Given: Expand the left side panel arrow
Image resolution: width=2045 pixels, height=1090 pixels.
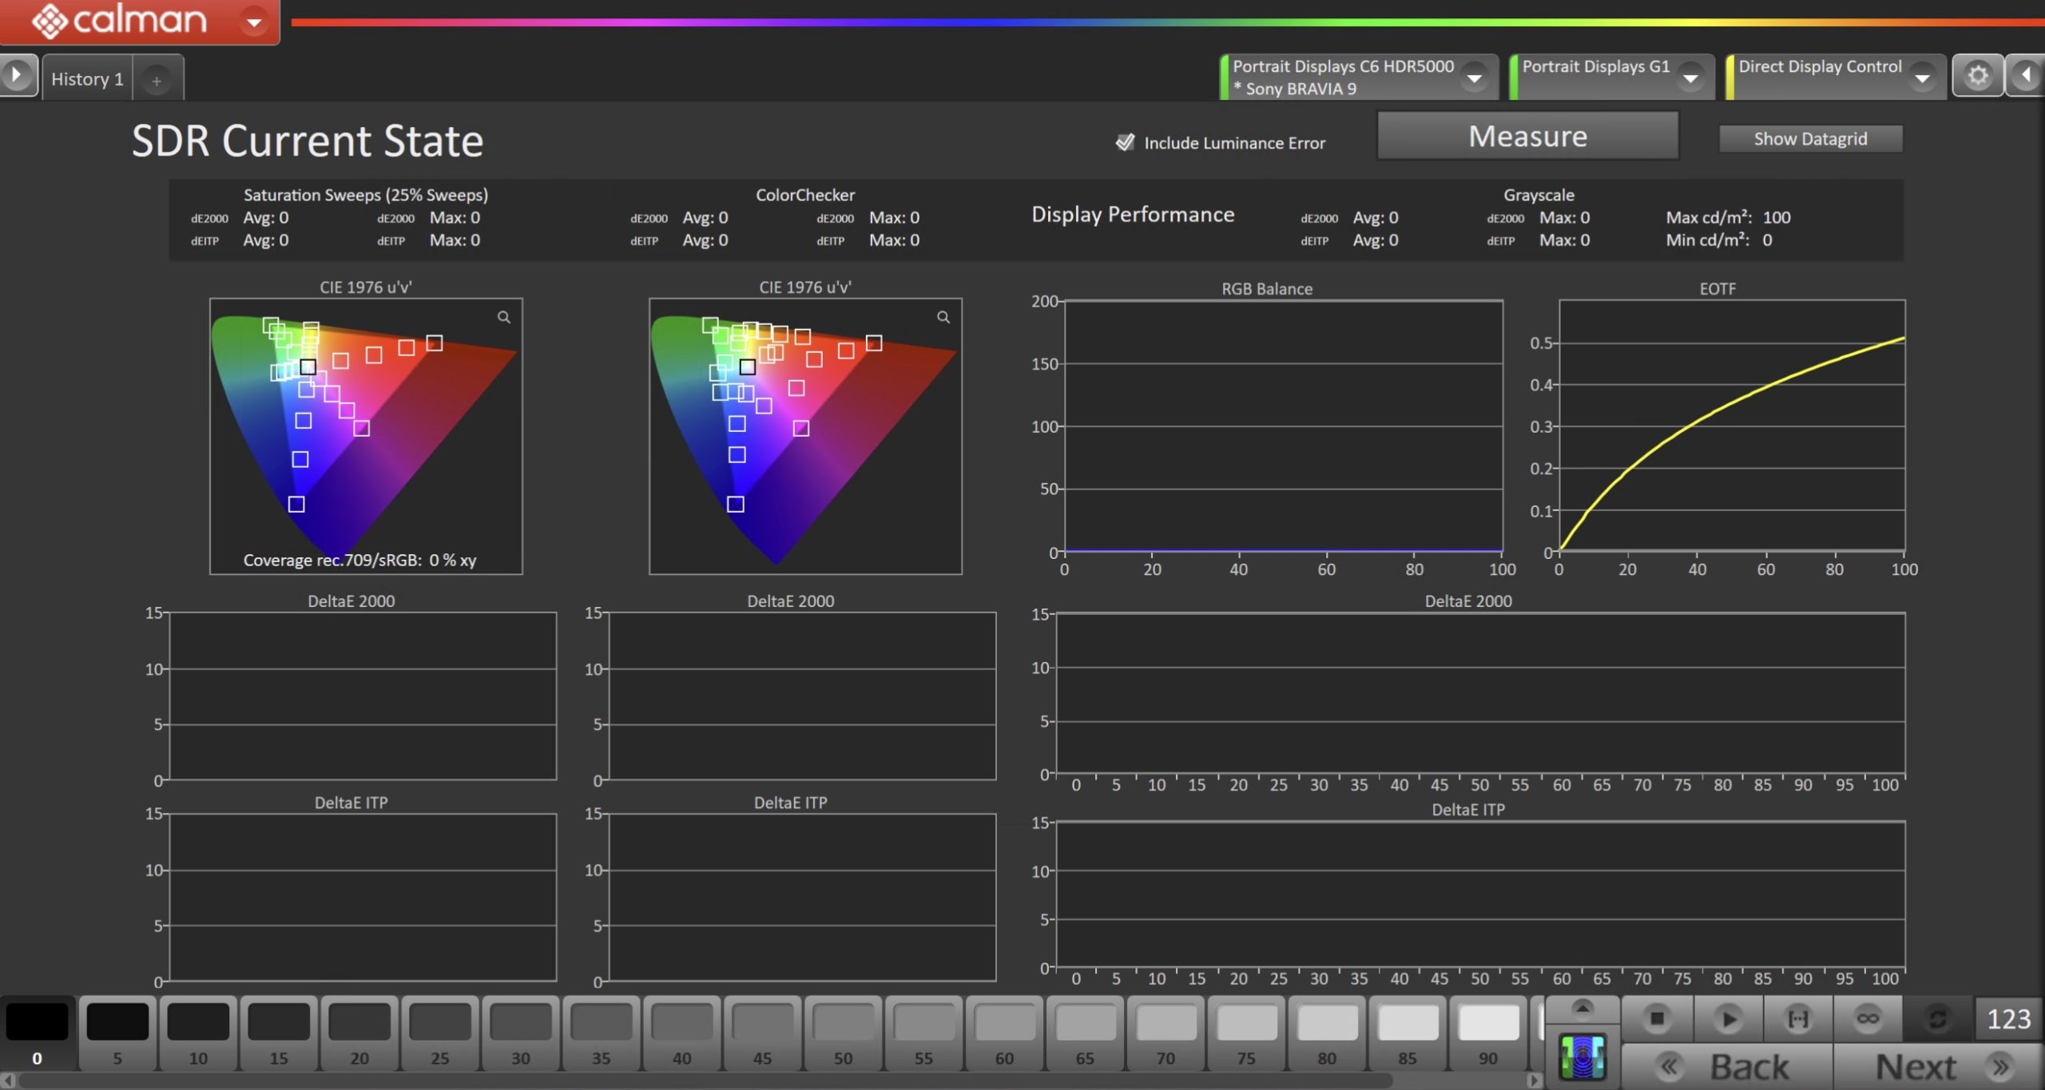Looking at the screenshot, I should [x=16, y=76].
